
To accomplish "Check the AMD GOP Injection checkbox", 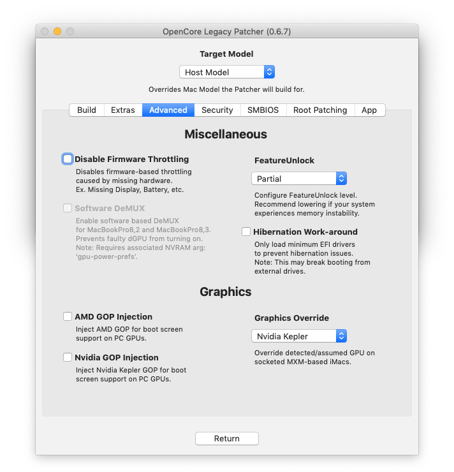I will coord(68,316).
